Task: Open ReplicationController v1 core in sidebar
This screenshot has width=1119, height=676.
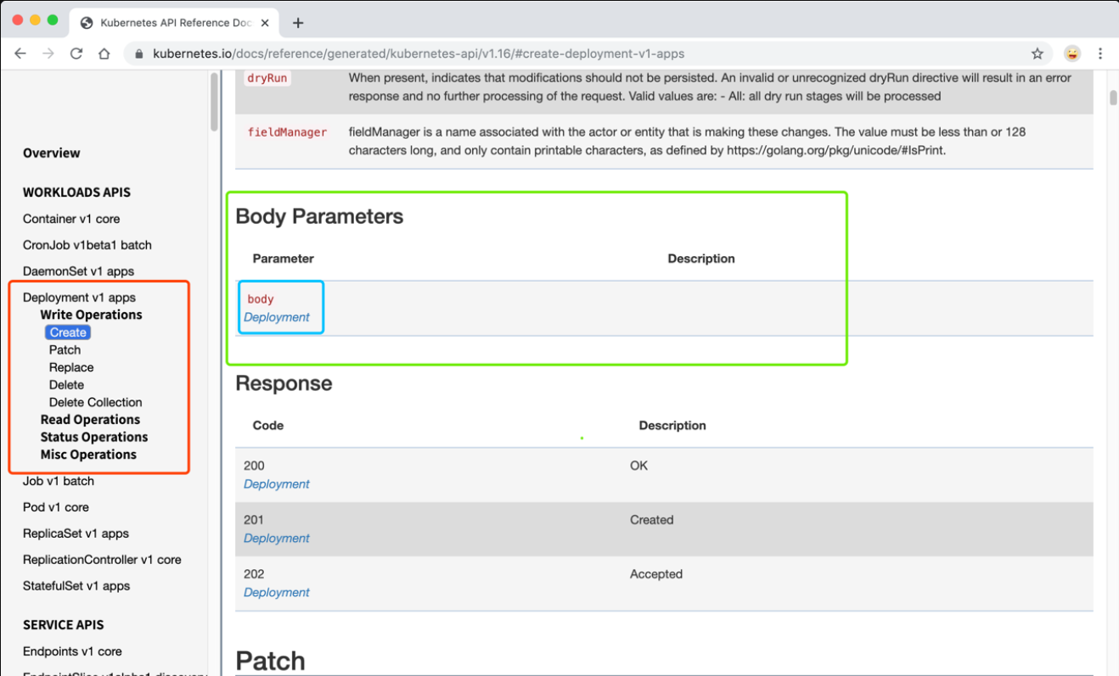Action: [102, 560]
